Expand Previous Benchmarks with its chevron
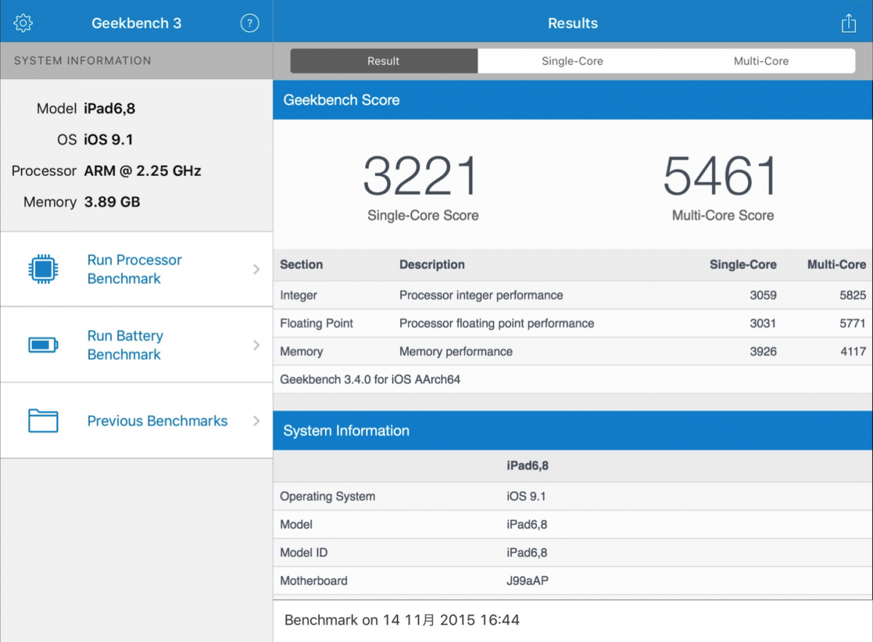The width and height of the screenshot is (873, 642). tap(256, 420)
